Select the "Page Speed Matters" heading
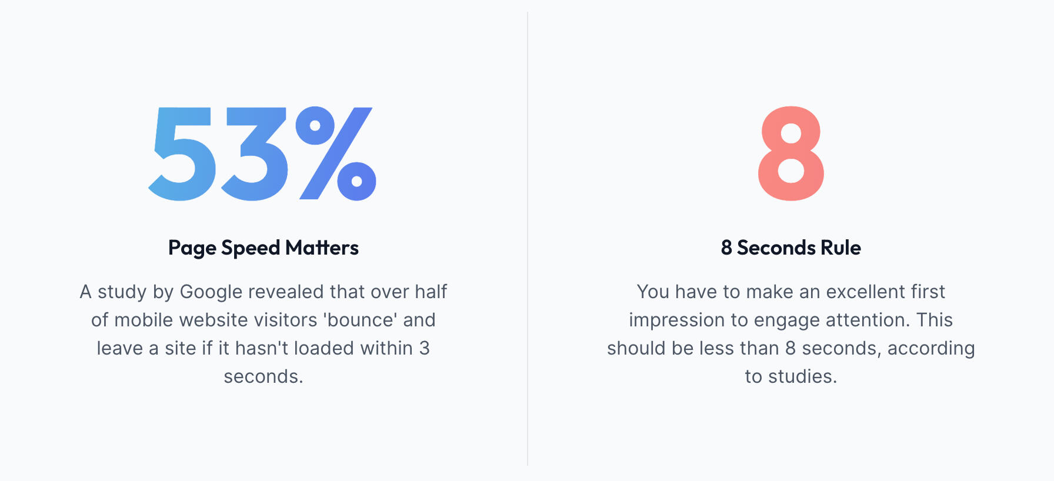 (263, 248)
